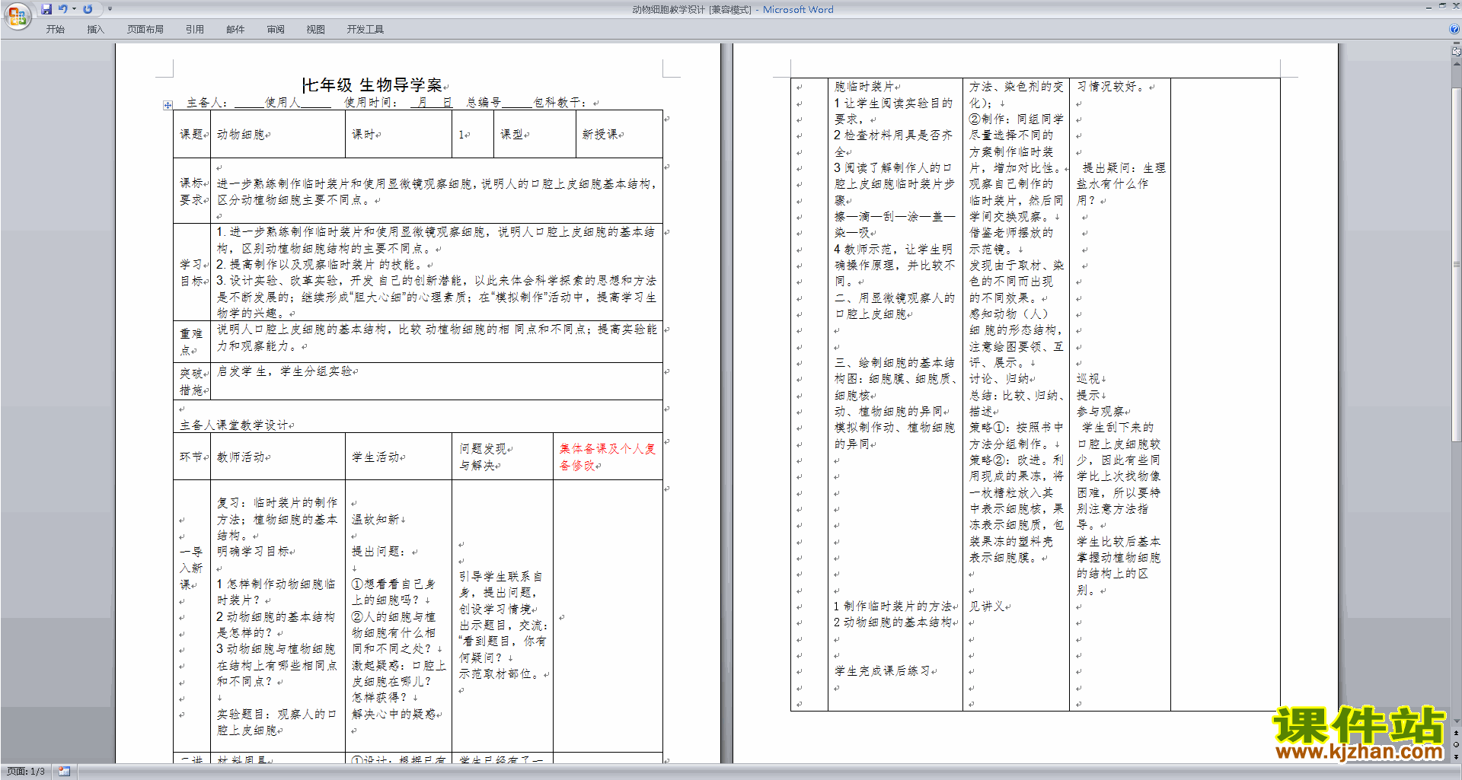Screen dimensions: 1462x780
Task: Open Word Help question mark icon
Action: [x=1454, y=29]
